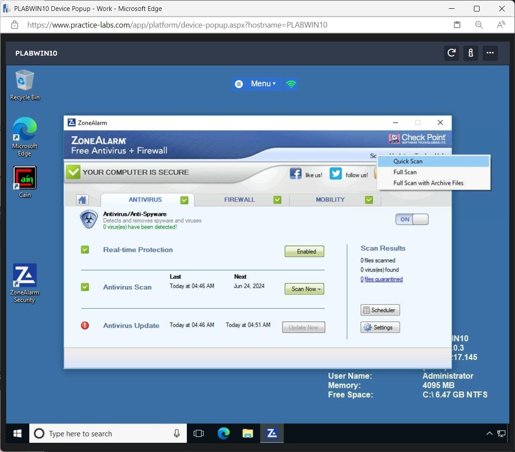The image size is (515, 452).
Task: Click the Wi-Fi signal icon beside Menu
Action: (291, 84)
